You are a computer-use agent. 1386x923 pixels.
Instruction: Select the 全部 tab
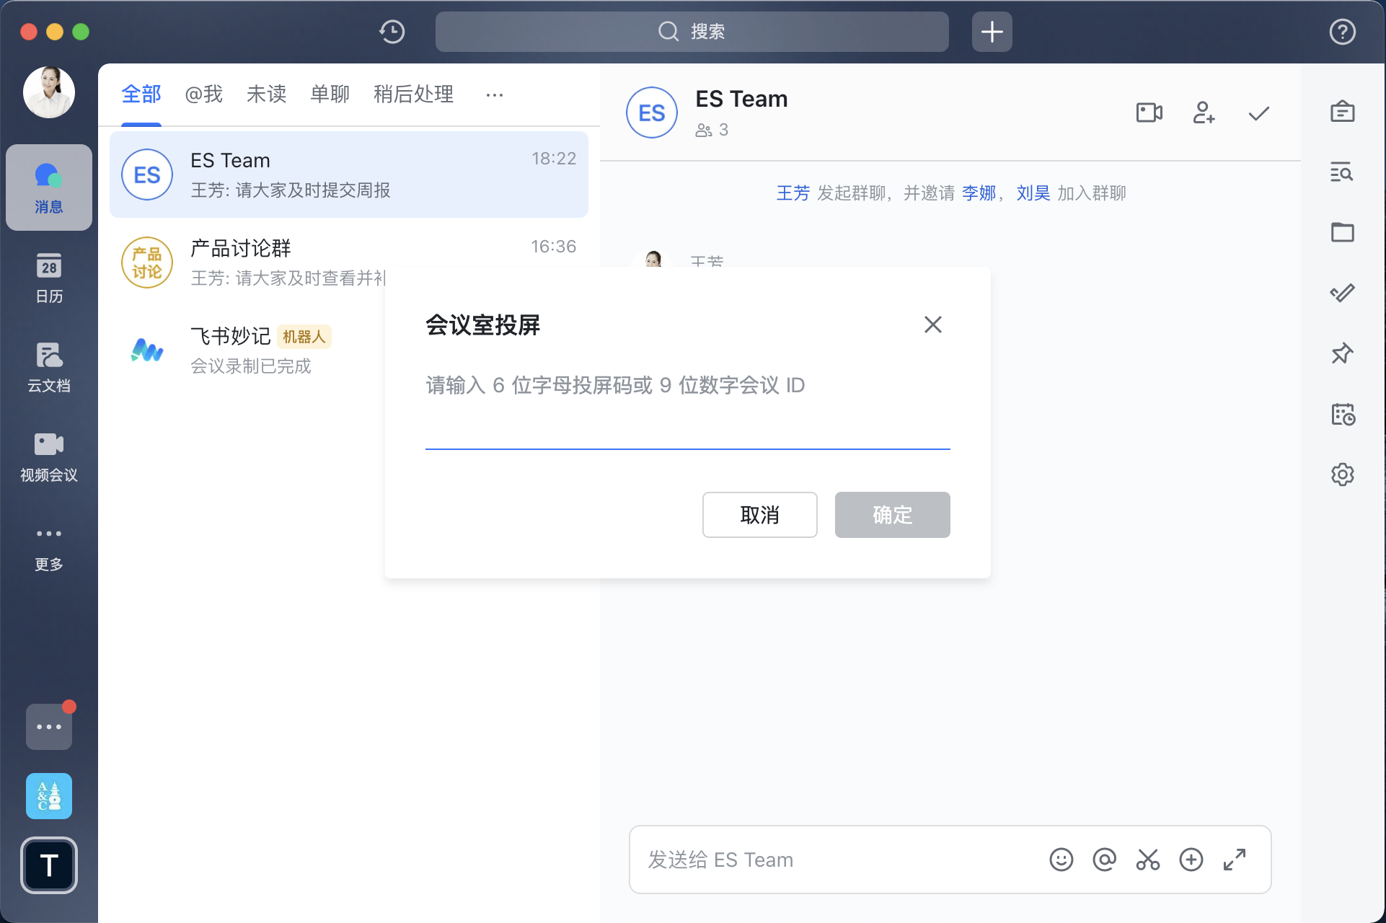pos(141,94)
